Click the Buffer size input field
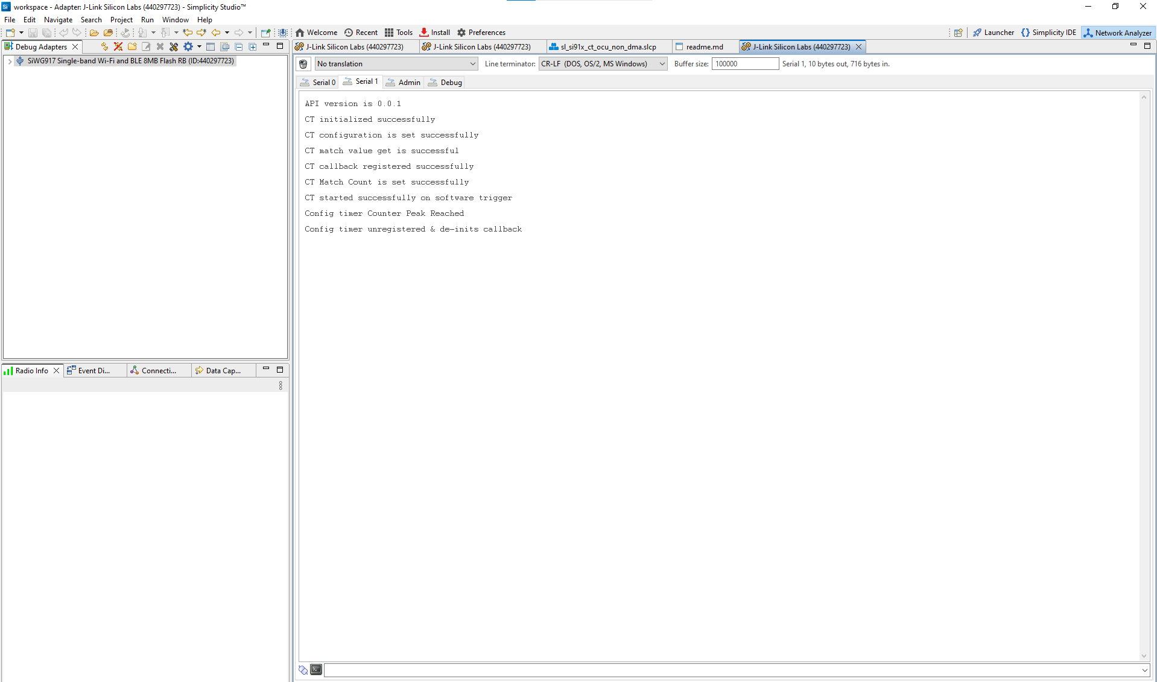The image size is (1157, 682). (744, 64)
